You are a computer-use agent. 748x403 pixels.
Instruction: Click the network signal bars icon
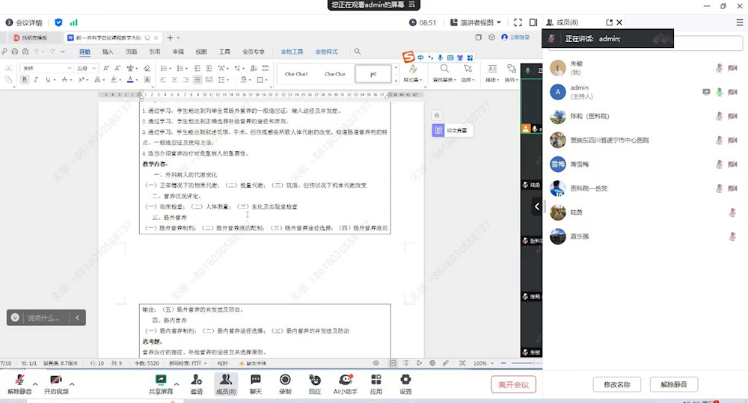pos(73,22)
